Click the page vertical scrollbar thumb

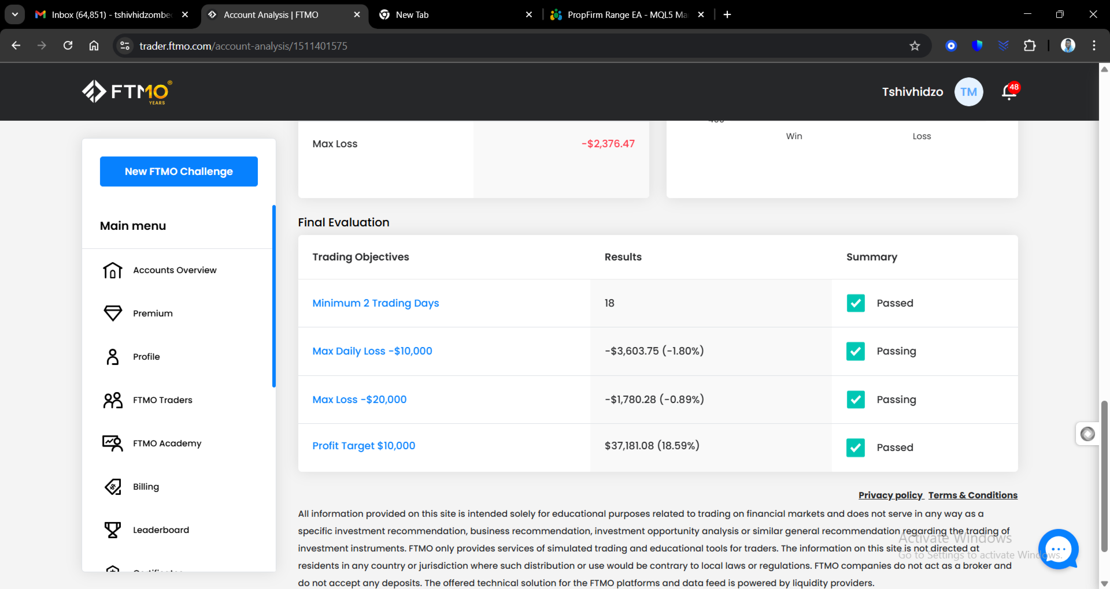(1104, 476)
